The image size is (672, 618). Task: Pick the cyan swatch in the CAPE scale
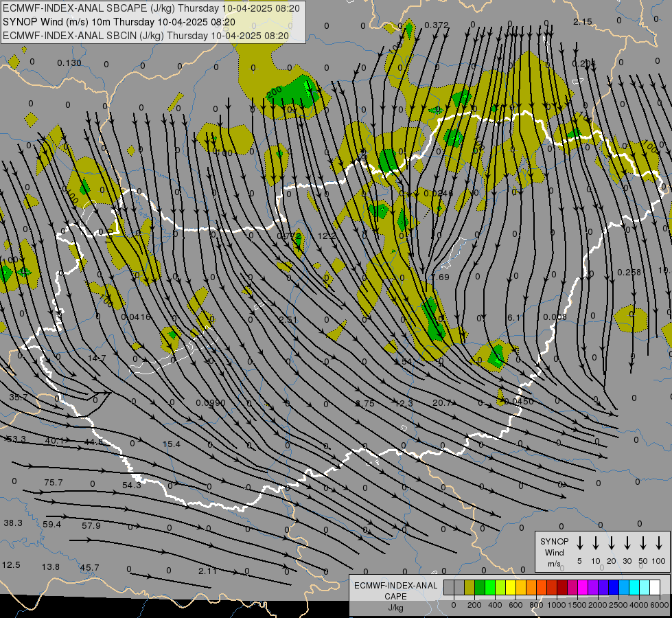[x=634, y=587]
